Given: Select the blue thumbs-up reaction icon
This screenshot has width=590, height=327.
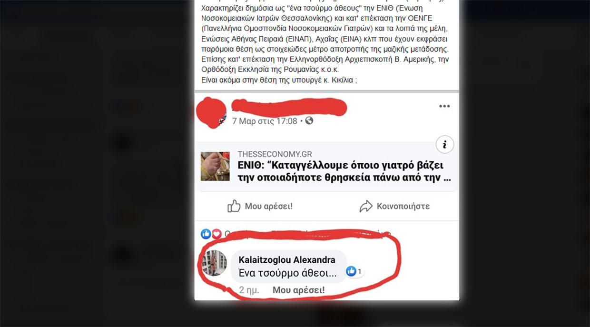Looking at the screenshot, I should tap(206, 234).
